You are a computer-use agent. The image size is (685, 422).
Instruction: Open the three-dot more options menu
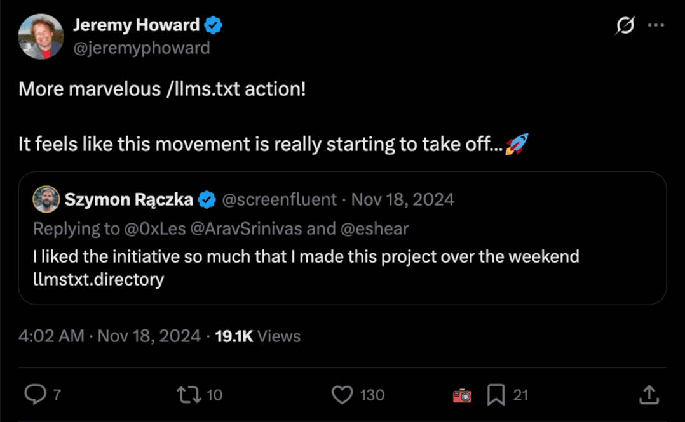pyautogui.click(x=655, y=25)
